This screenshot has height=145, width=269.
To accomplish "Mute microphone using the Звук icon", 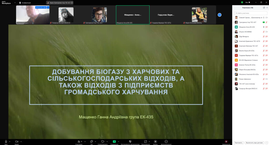I will coord(6,141).
